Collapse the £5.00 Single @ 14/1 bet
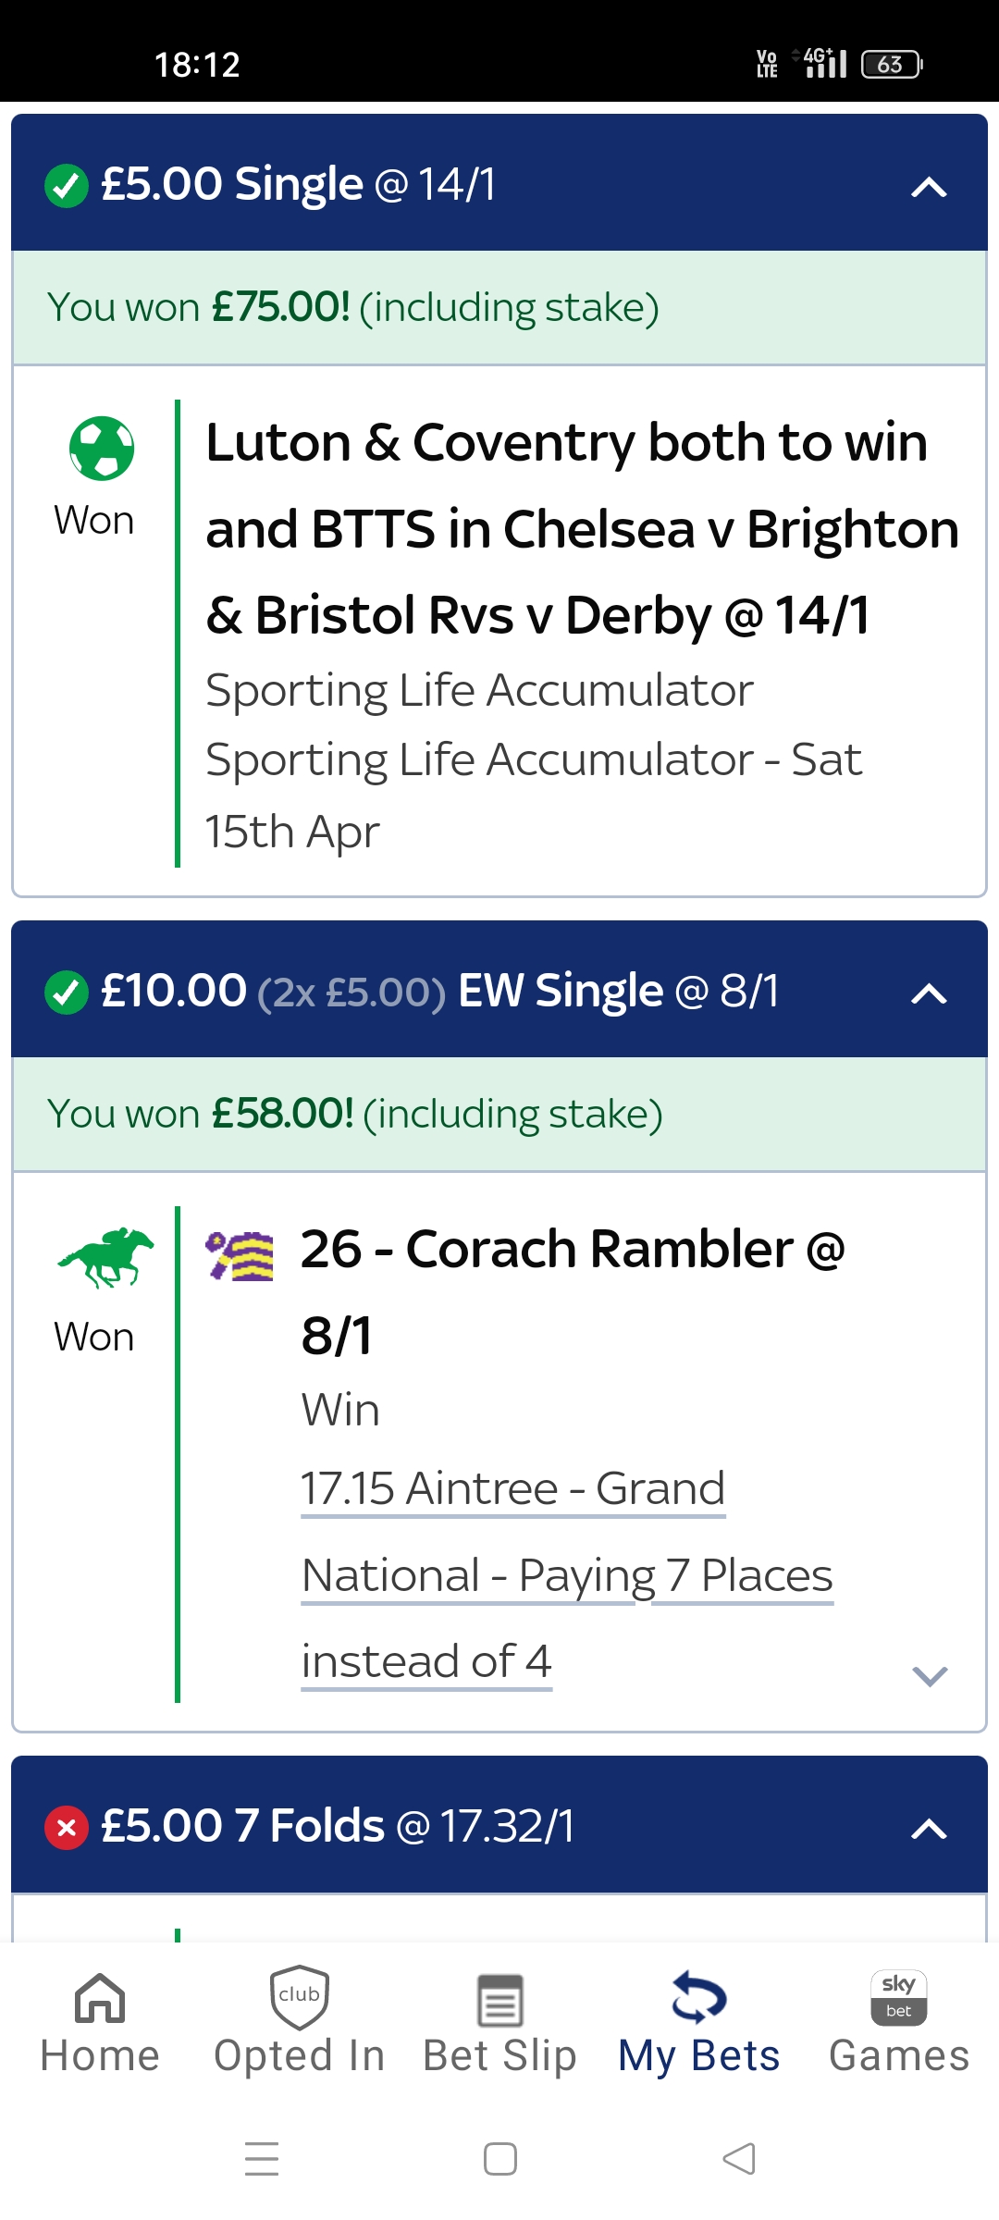 pos(929,188)
